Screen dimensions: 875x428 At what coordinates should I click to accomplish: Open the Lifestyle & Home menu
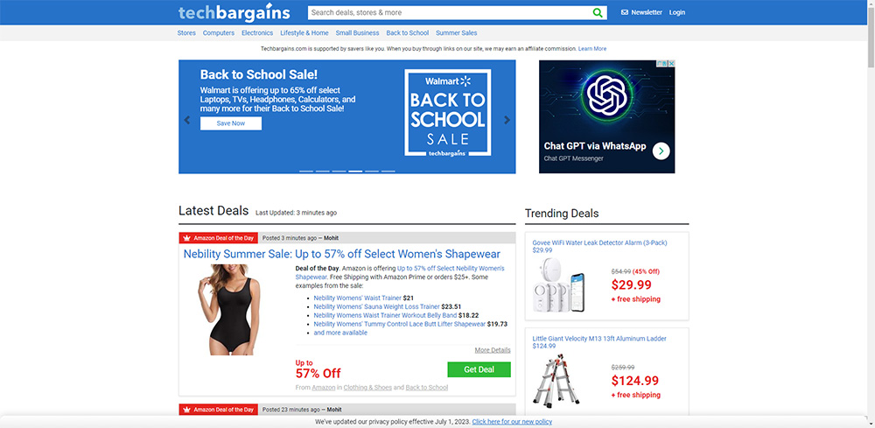tap(304, 33)
